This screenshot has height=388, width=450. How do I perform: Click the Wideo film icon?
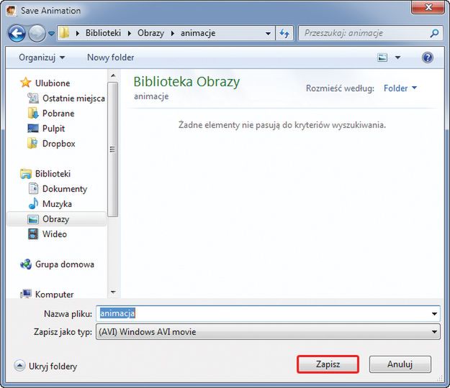[x=33, y=234]
